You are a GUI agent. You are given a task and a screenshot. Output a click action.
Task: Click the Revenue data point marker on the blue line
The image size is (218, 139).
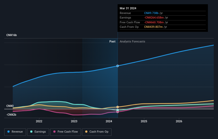(x=118, y=66)
